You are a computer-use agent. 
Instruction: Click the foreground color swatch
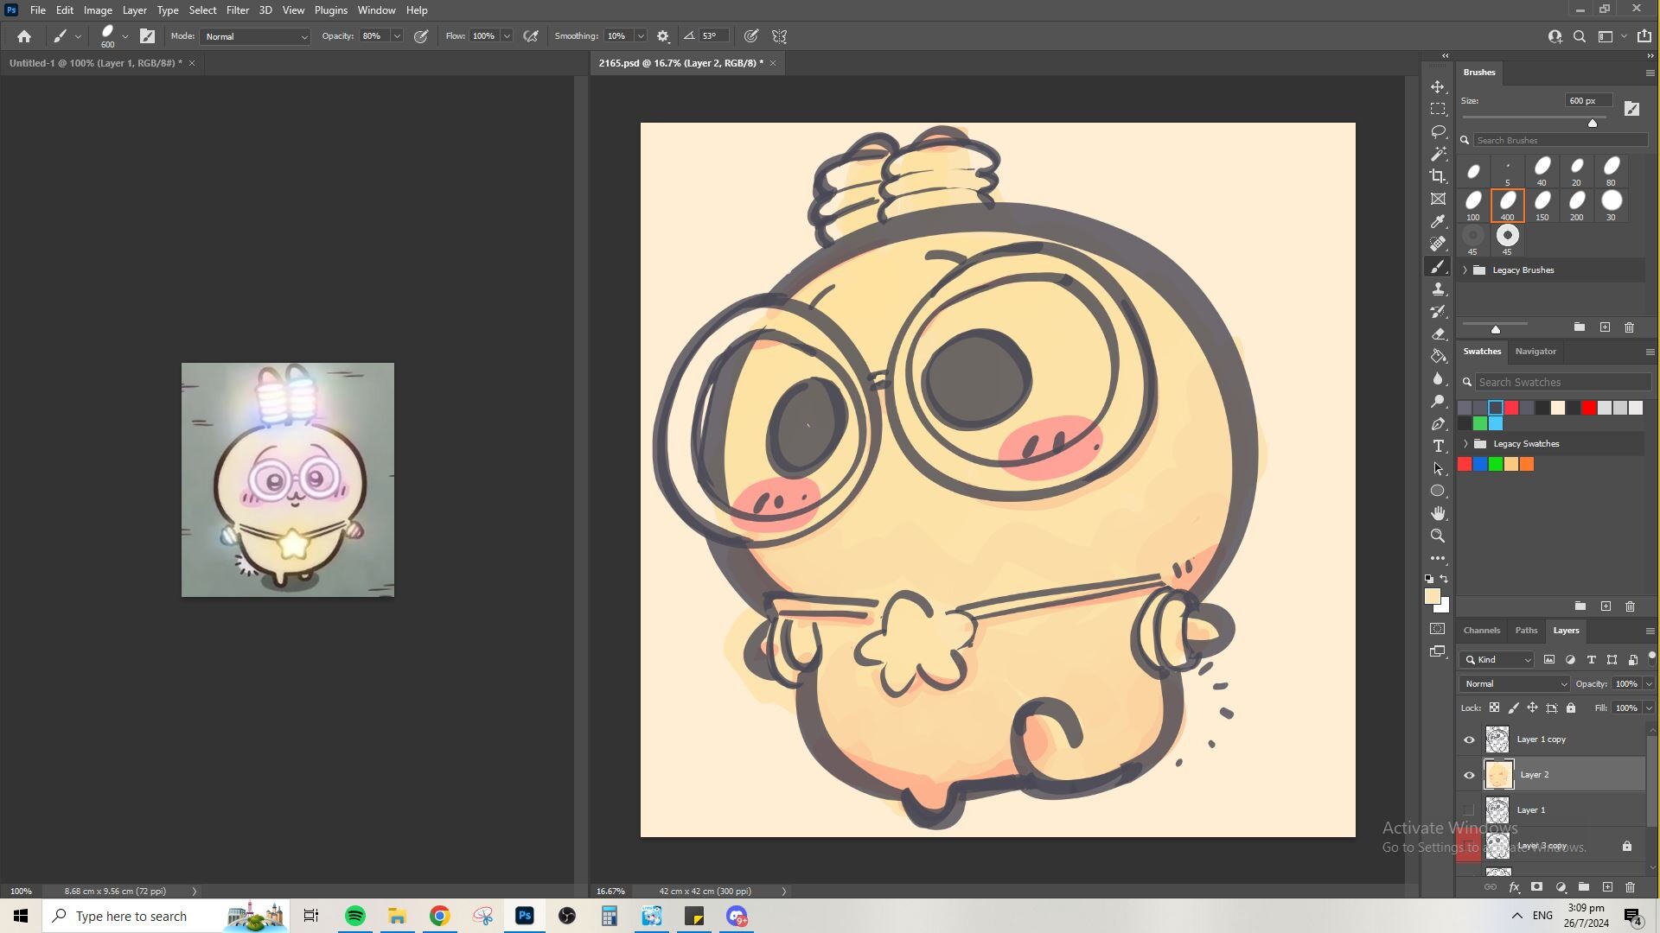1433,597
